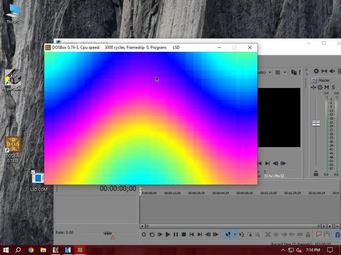Screen dimensions: 341x255
Task: Toggle Loop Playback in VEGAS transport
Action: tap(152, 234)
